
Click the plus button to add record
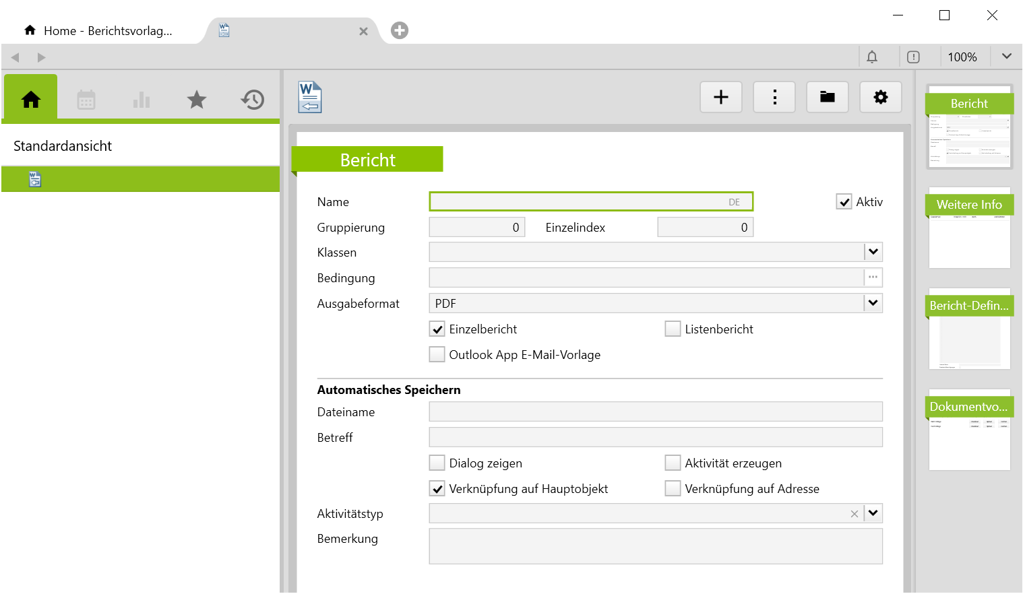coord(721,98)
